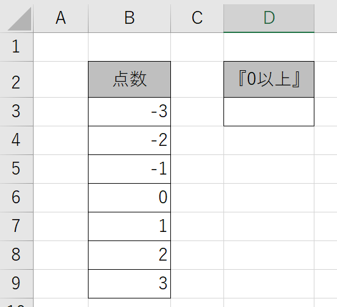Screen dimensions: 337x307
Task: Select row 9 header
Action: [x=16, y=284]
